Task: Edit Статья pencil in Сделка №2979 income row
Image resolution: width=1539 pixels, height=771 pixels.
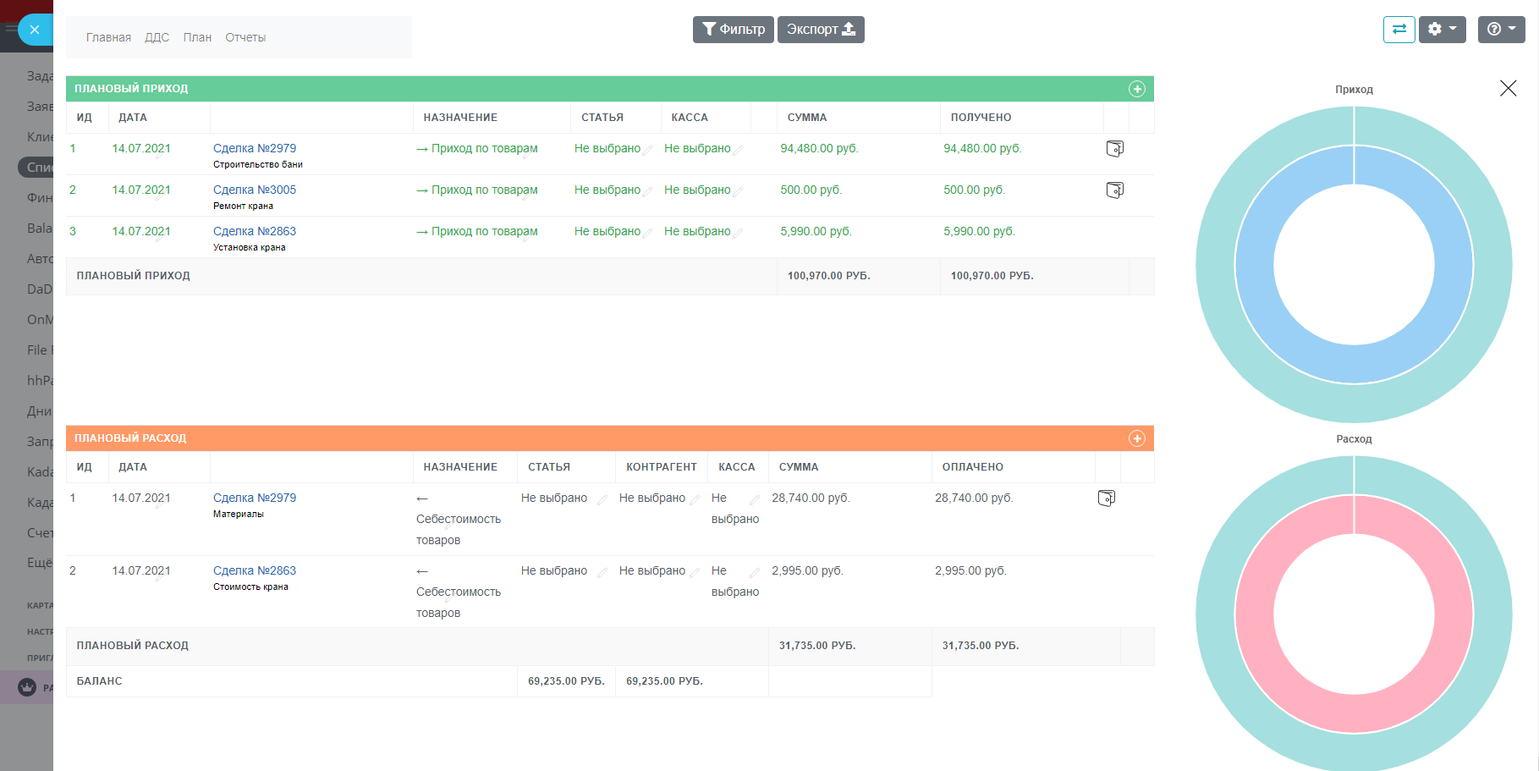Action: 647,150
